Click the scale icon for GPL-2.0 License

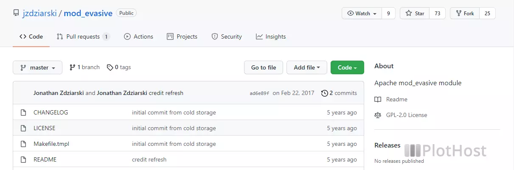(378, 115)
